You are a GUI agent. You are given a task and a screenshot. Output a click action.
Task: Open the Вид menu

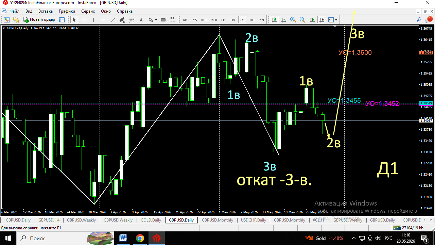pos(29,11)
